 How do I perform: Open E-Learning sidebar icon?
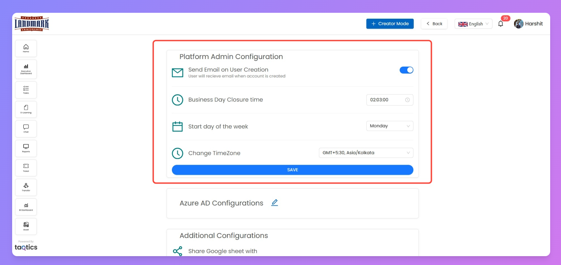pos(26,109)
